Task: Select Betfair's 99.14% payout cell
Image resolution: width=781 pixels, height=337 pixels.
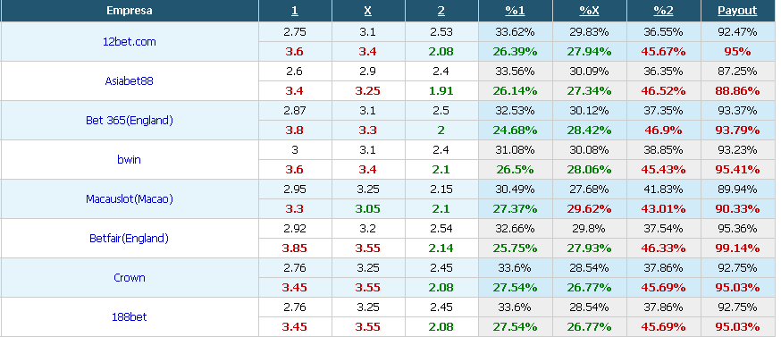Action: click(737, 248)
